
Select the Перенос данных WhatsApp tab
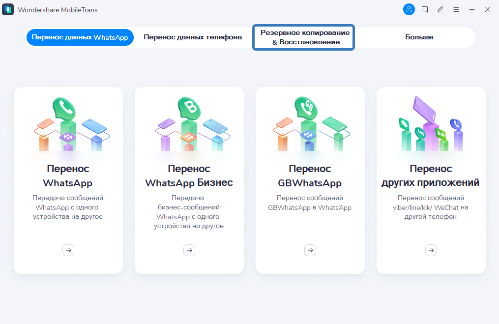pos(80,37)
